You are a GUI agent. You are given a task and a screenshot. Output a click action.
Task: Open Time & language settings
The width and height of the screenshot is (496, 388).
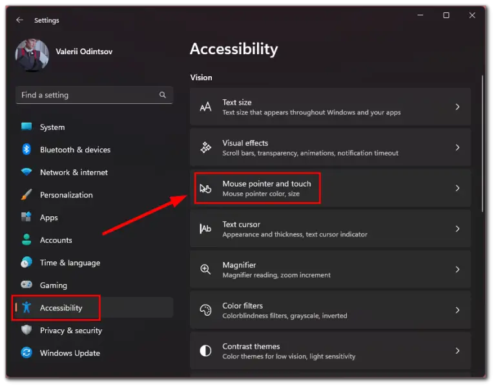tap(94, 263)
